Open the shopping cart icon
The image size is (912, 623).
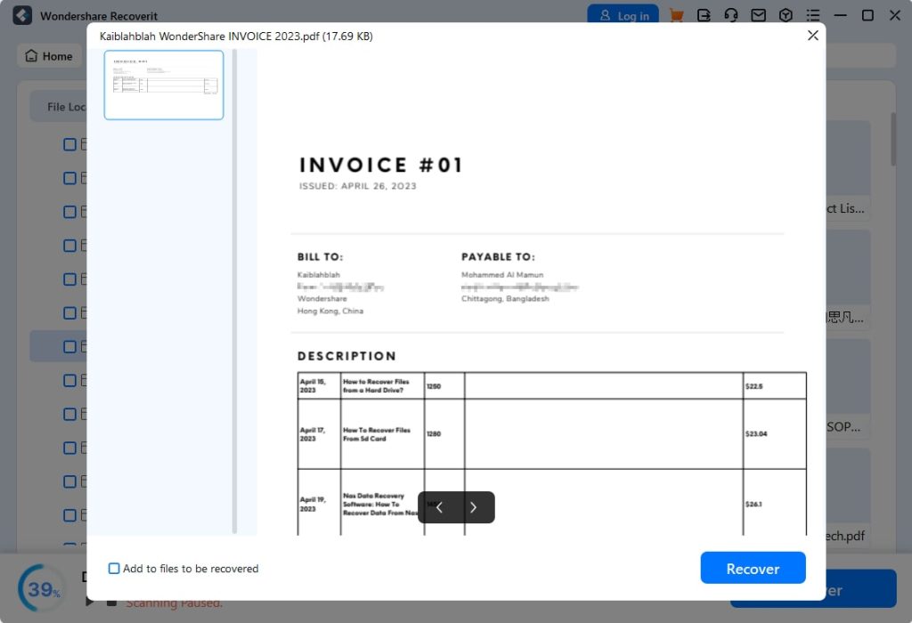[676, 15]
